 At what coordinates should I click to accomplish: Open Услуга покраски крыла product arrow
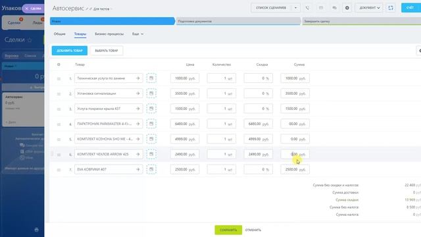point(137,109)
